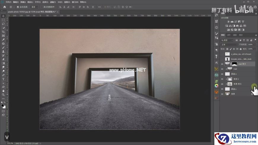The height and width of the screenshot is (145, 258).
Task: Select the Rectangular Marquee tool
Action: tap(3, 20)
